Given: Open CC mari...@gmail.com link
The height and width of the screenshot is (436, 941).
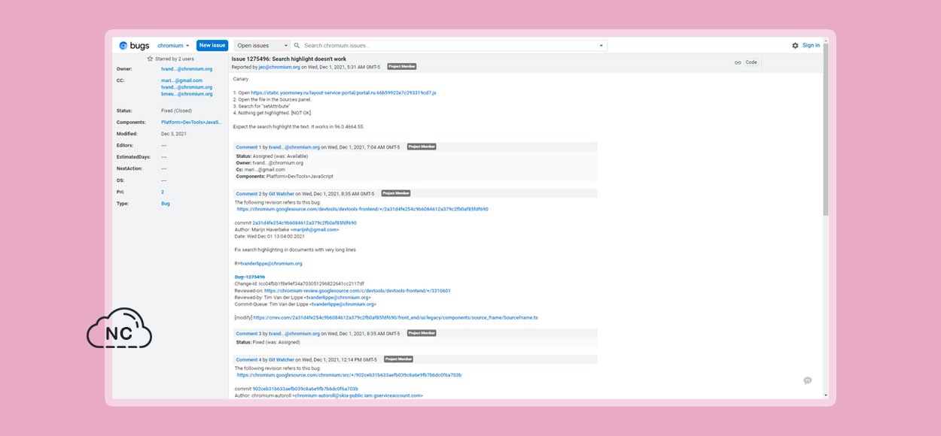Looking at the screenshot, I should (x=181, y=80).
